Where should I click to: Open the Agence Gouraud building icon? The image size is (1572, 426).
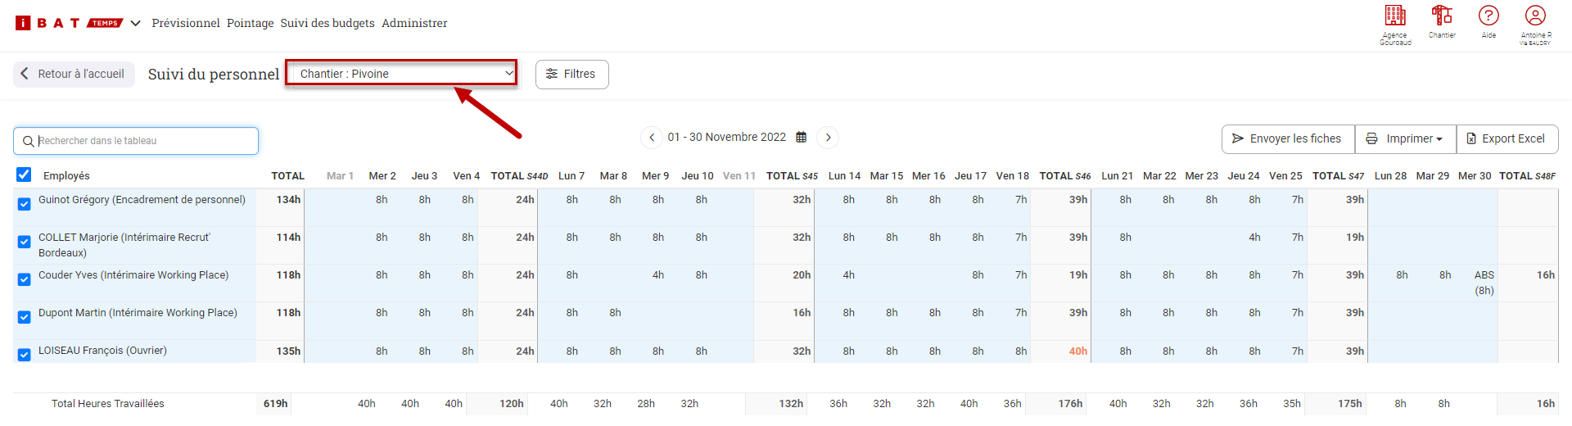[x=1395, y=16]
